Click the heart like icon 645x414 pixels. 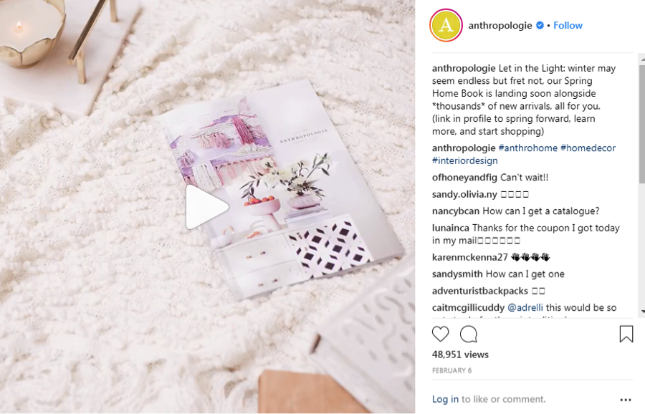pyautogui.click(x=440, y=334)
